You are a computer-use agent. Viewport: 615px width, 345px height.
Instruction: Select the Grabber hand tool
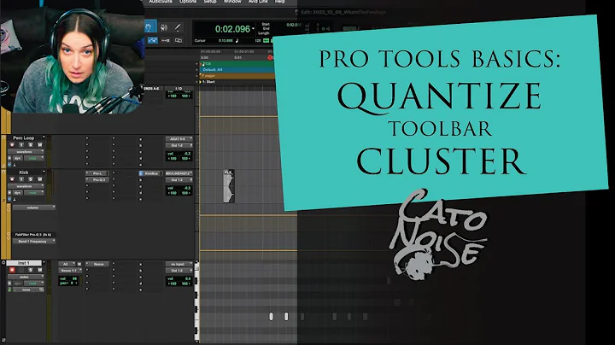[149, 26]
